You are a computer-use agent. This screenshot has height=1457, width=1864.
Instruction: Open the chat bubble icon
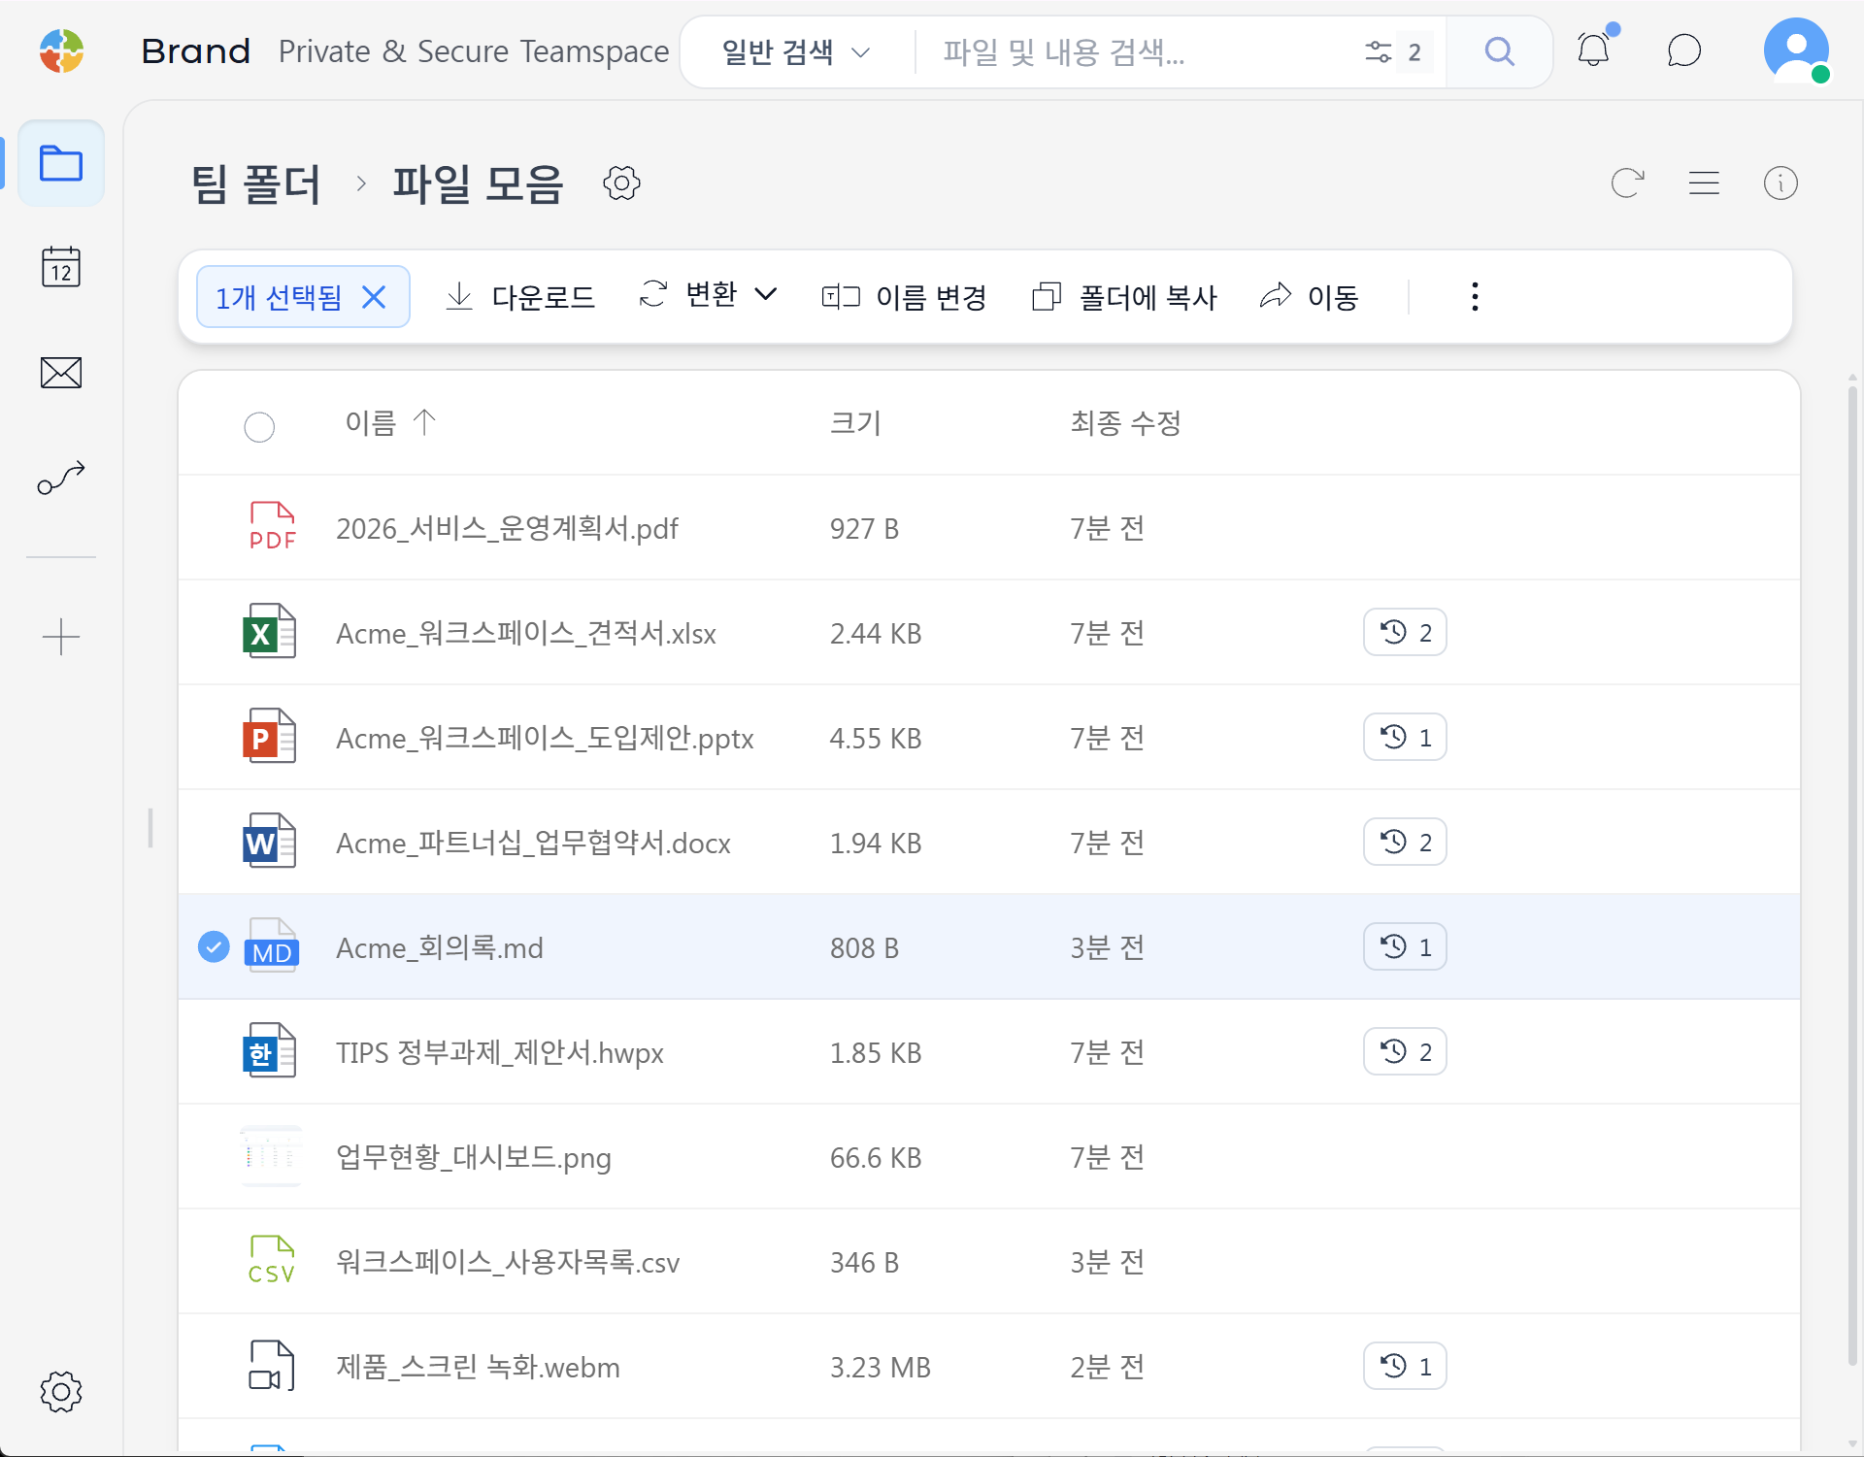[1684, 50]
